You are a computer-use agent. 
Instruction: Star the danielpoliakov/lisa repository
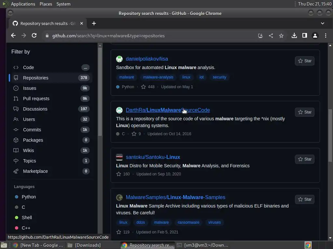click(x=304, y=61)
